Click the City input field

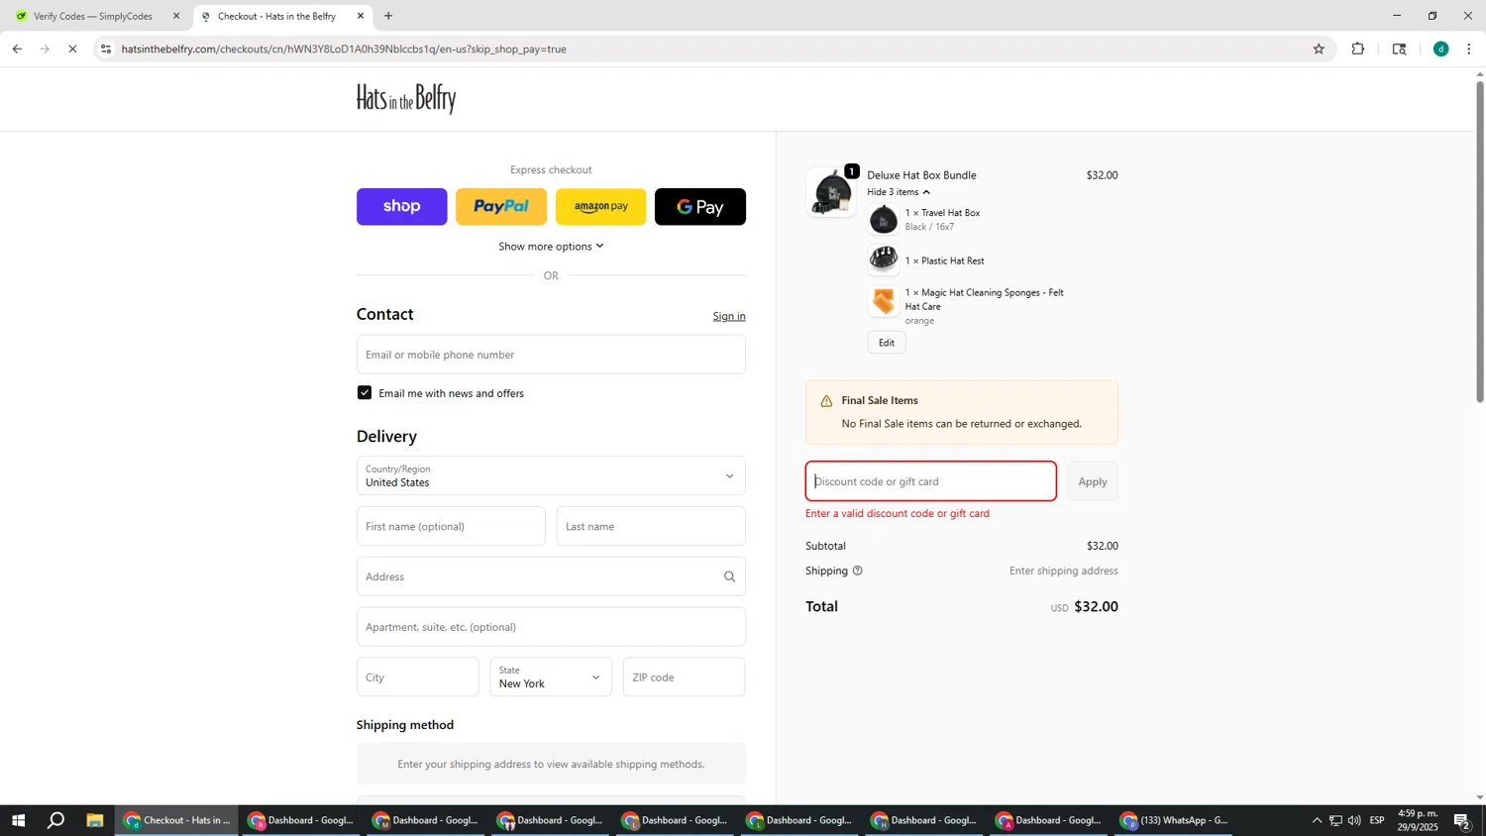[x=417, y=678]
